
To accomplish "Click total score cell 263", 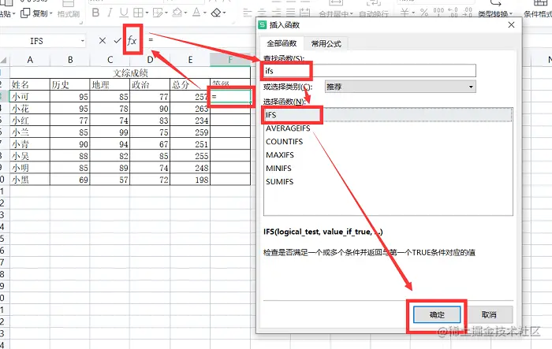I will point(190,109).
